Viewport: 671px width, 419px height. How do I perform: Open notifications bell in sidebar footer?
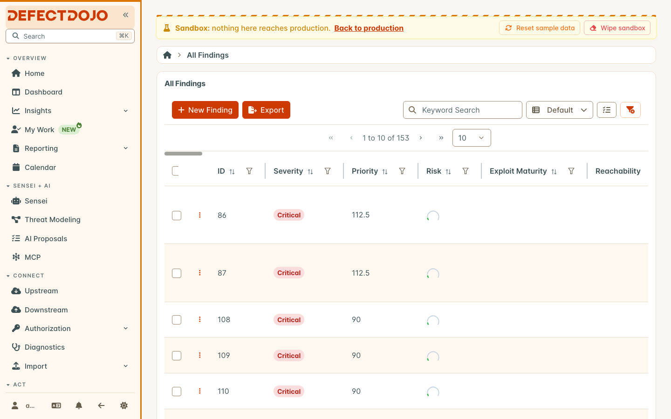point(79,405)
